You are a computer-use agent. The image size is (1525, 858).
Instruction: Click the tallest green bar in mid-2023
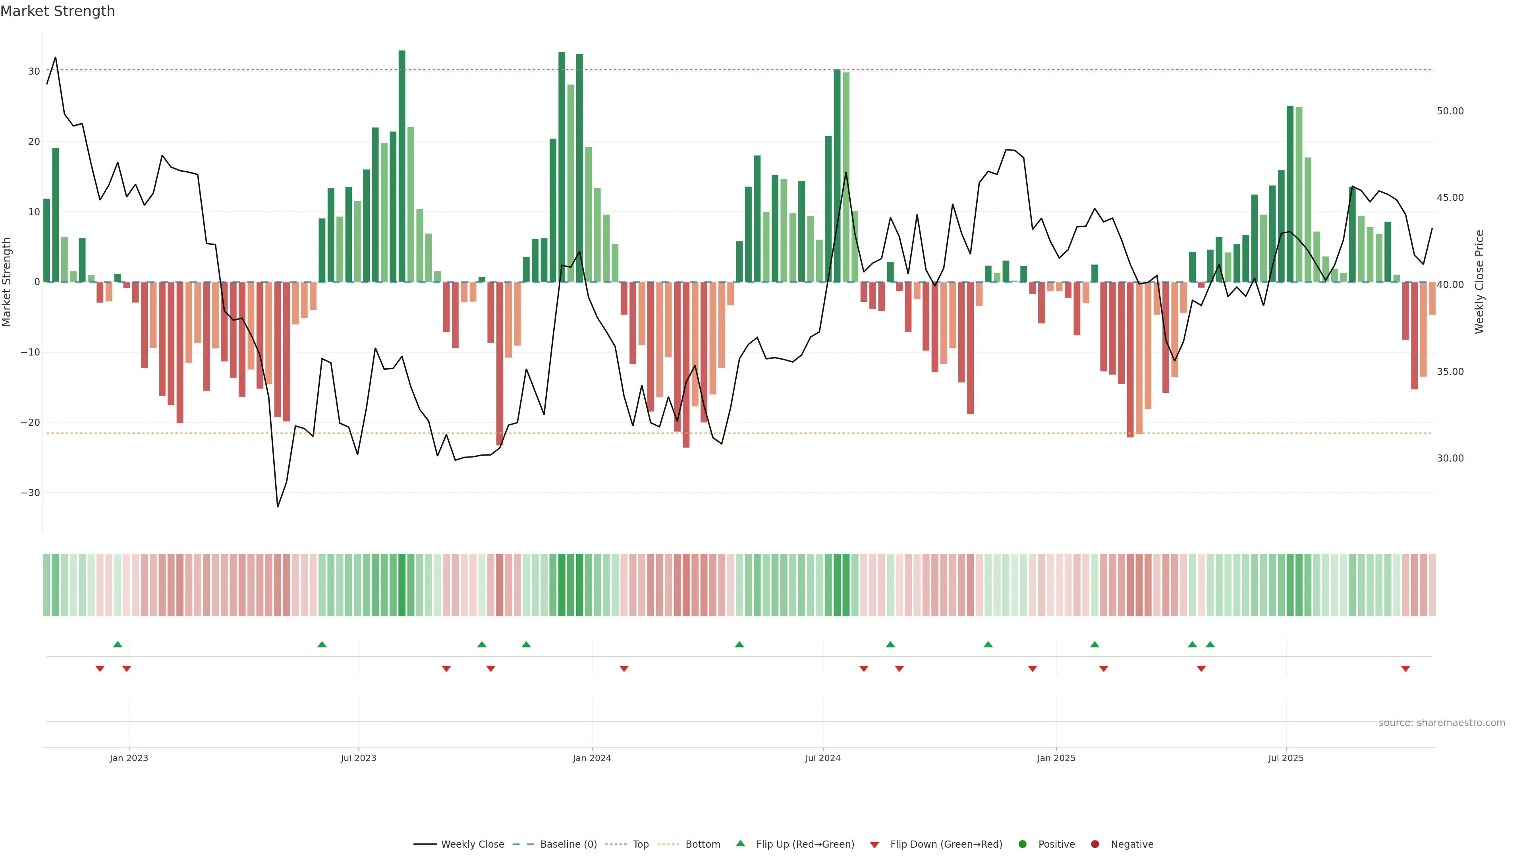[x=402, y=166]
